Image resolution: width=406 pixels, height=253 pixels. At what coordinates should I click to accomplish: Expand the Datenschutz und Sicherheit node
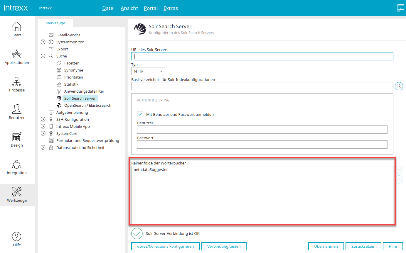(x=43, y=147)
